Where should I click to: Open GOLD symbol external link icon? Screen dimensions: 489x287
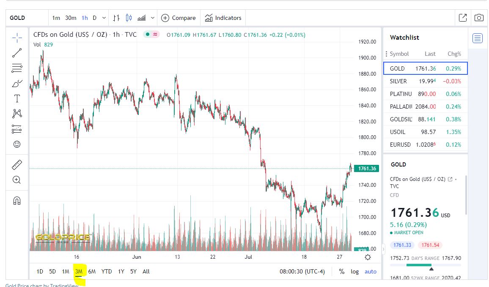click(x=450, y=179)
